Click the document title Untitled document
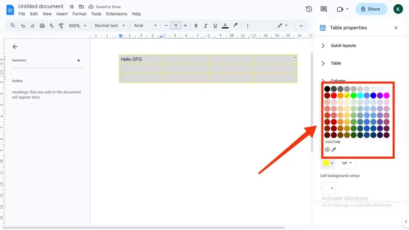Screen dimensions: 409x230 pos(41,6)
